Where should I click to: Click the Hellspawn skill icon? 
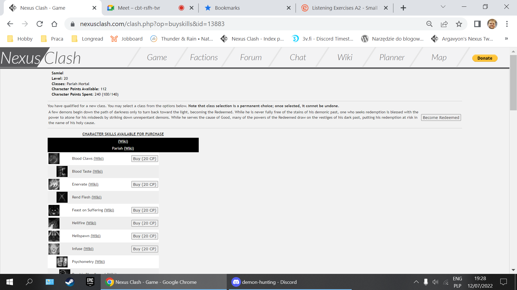pyautogui.click(x=54, y=236)
